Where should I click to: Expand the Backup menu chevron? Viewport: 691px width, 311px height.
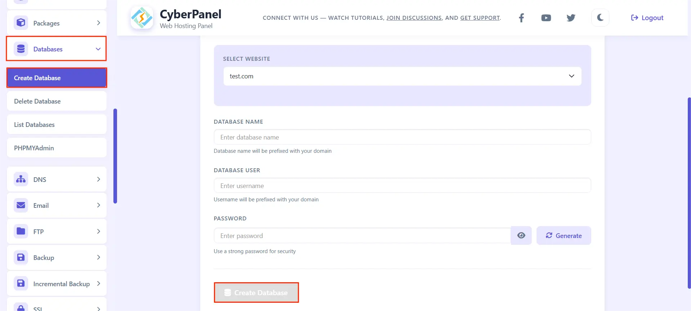[98, 257]
